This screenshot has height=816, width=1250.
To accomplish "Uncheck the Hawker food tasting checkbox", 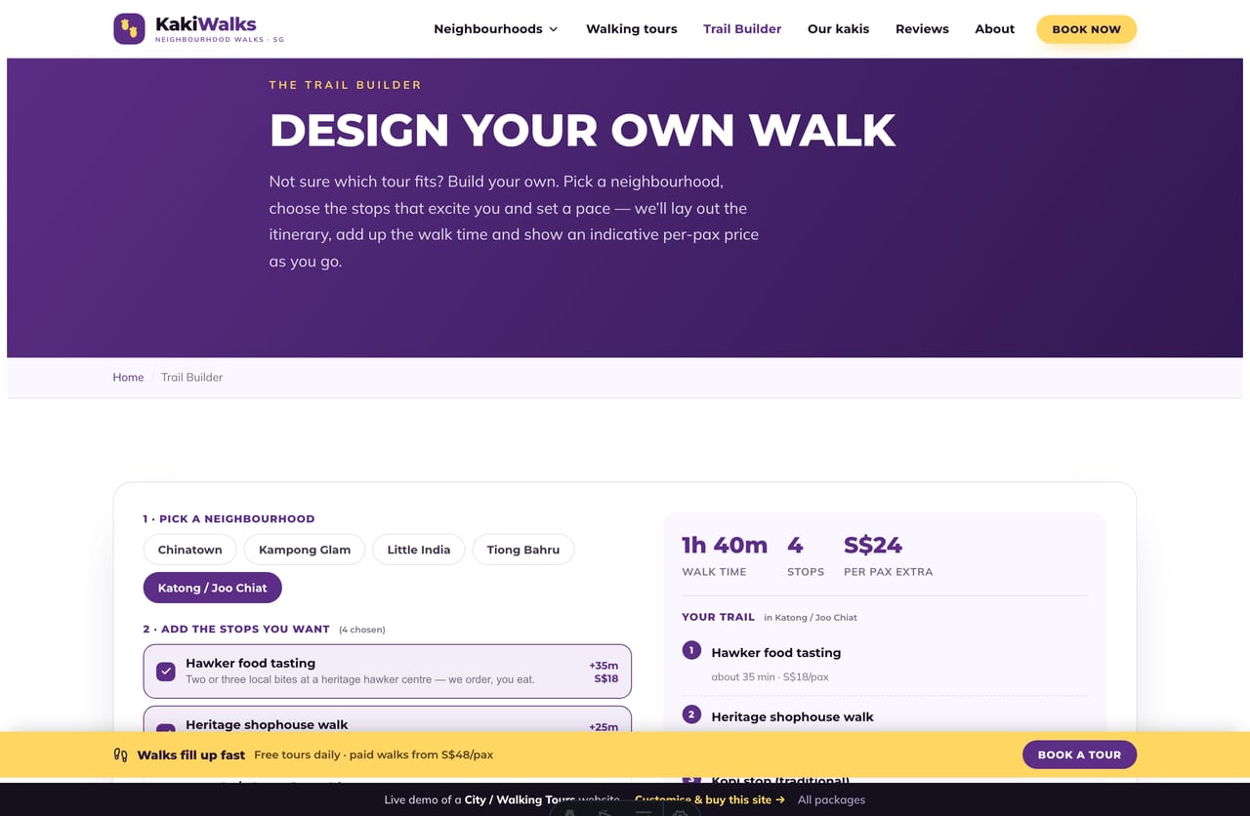I will pos(166,672).
